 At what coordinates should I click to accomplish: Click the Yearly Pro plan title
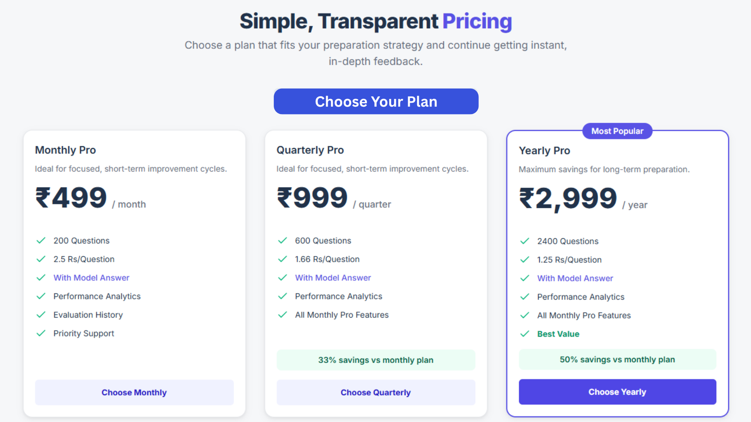click(x=544, y=151)
